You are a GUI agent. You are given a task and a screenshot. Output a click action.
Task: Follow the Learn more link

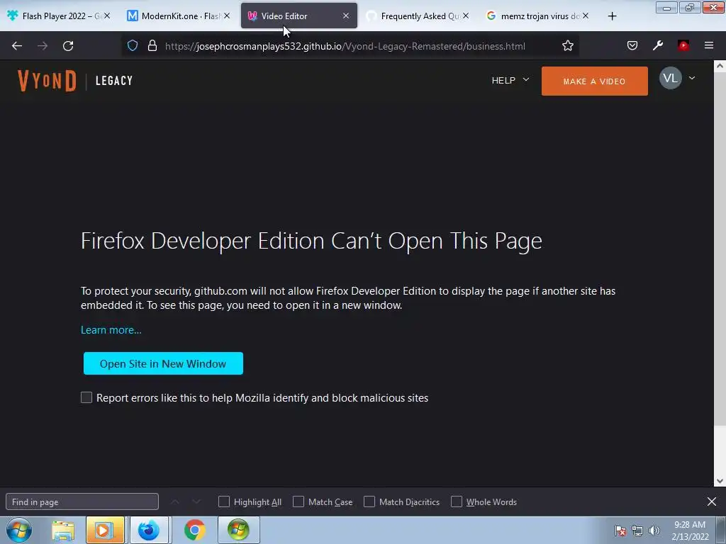point(111,330)
